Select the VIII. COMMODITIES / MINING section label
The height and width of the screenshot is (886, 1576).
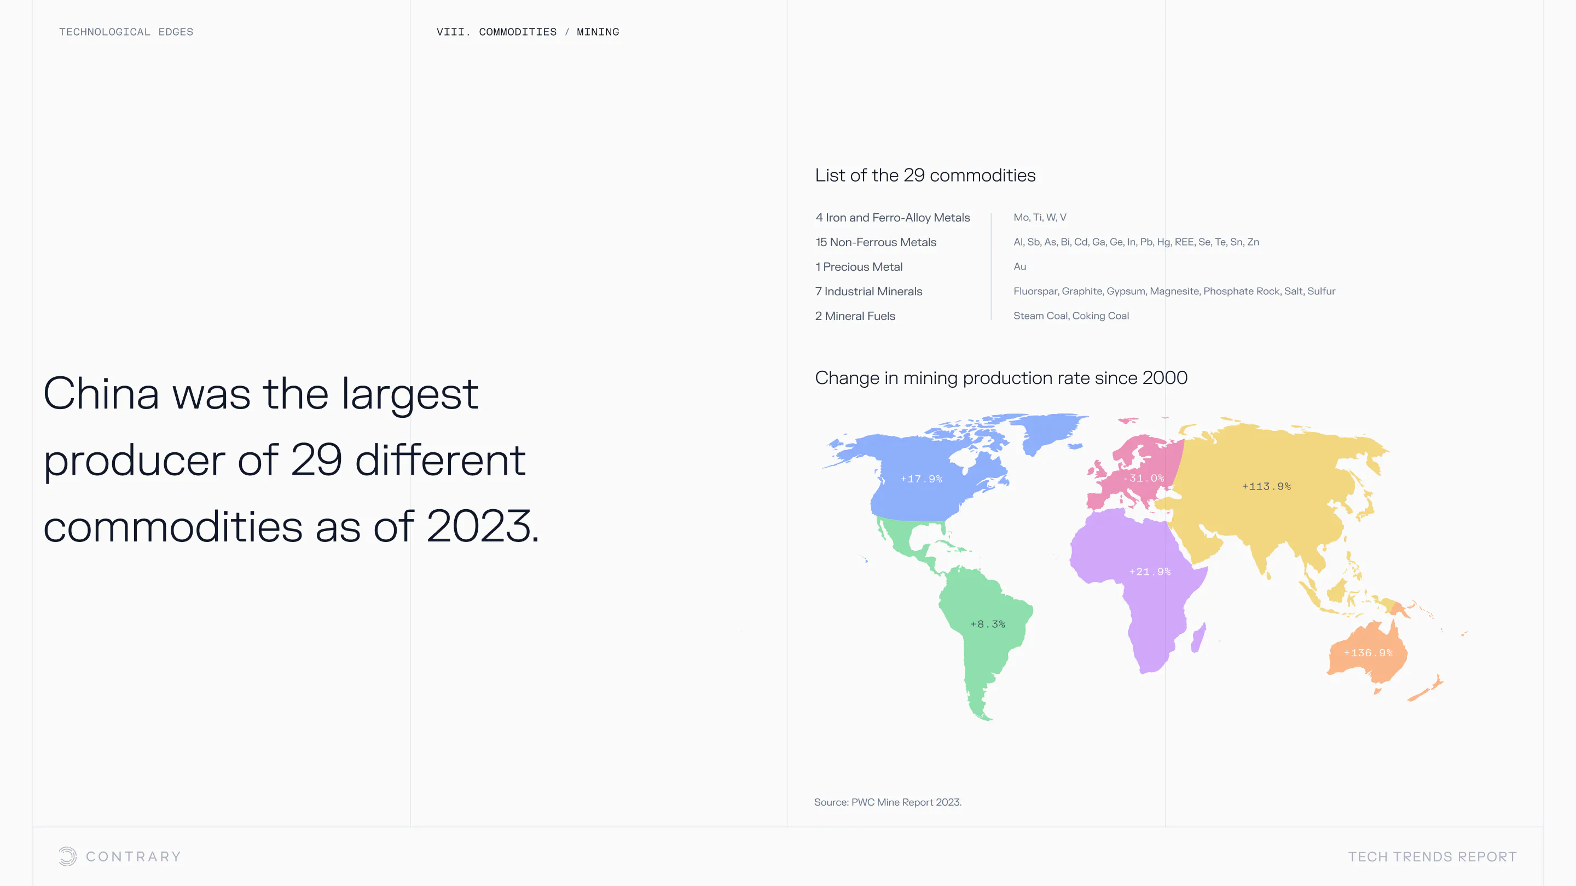click(x=528, y=32)
